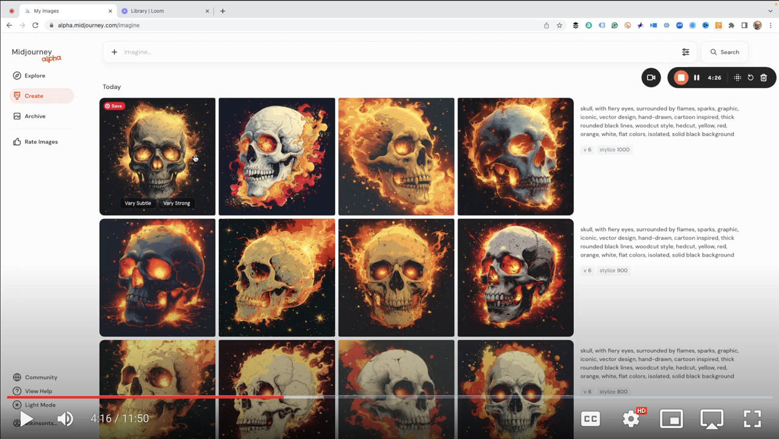Viewport: 779px width, 439px height.
Task: Open the video quality settings gear
Action: pos(631,418)
